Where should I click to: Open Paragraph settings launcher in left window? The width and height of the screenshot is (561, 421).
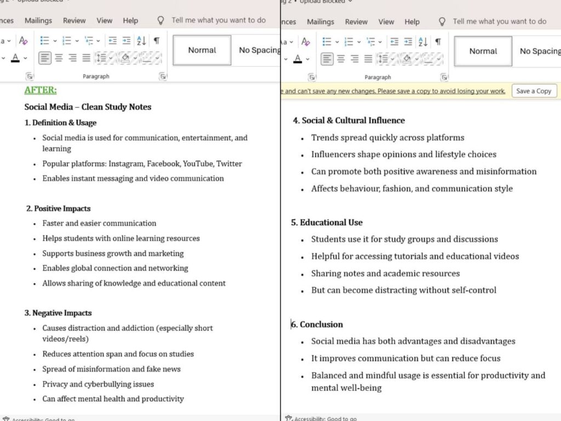(x=163, y=76)
